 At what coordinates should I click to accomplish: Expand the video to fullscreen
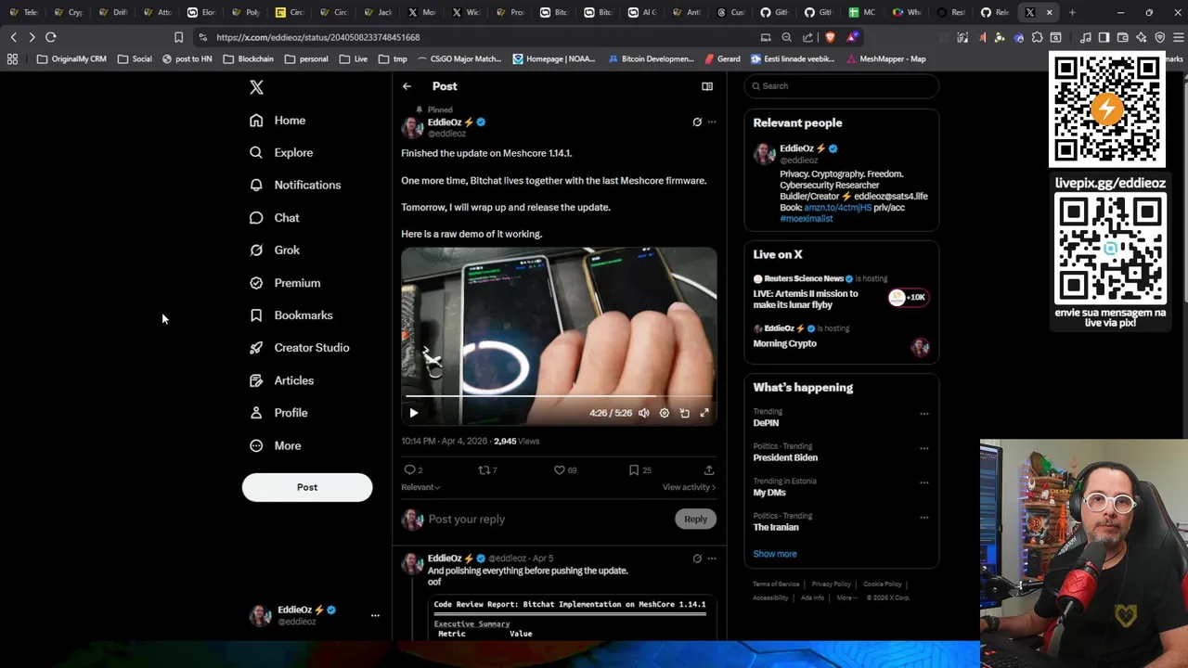704,413
